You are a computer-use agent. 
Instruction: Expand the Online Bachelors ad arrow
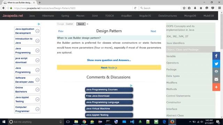37,90
